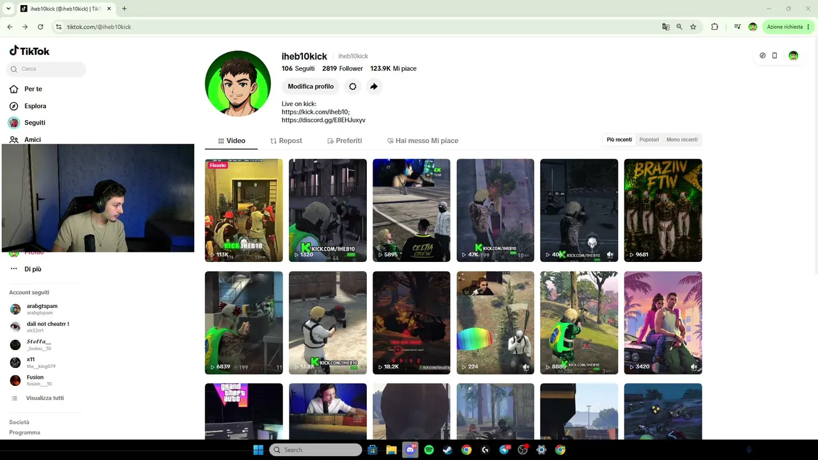Click the Modifica profilo button
This screenshot has height=460, width=818.
(x=311, y=86)
